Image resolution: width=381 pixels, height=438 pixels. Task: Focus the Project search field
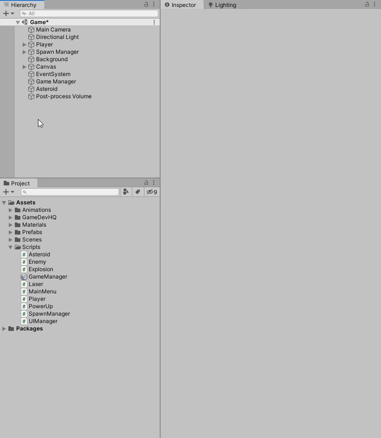point(70,192)
